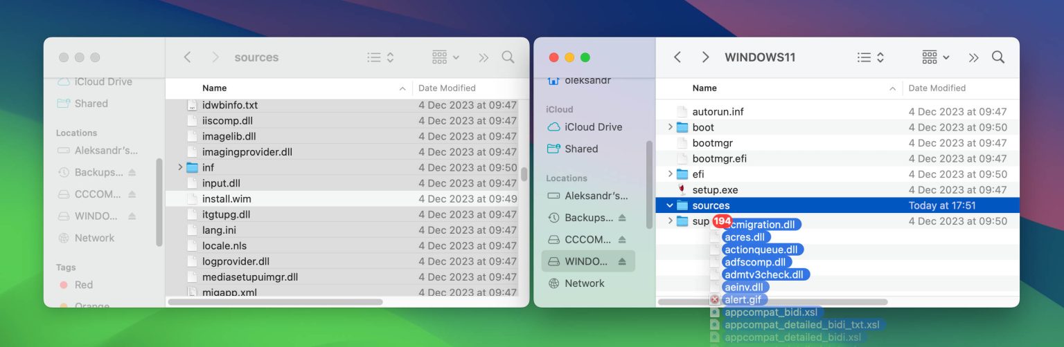Open list view options in WINDOWS11 window
The width and height of the screenshot is (1064, 347).
(x=871, y=57)
